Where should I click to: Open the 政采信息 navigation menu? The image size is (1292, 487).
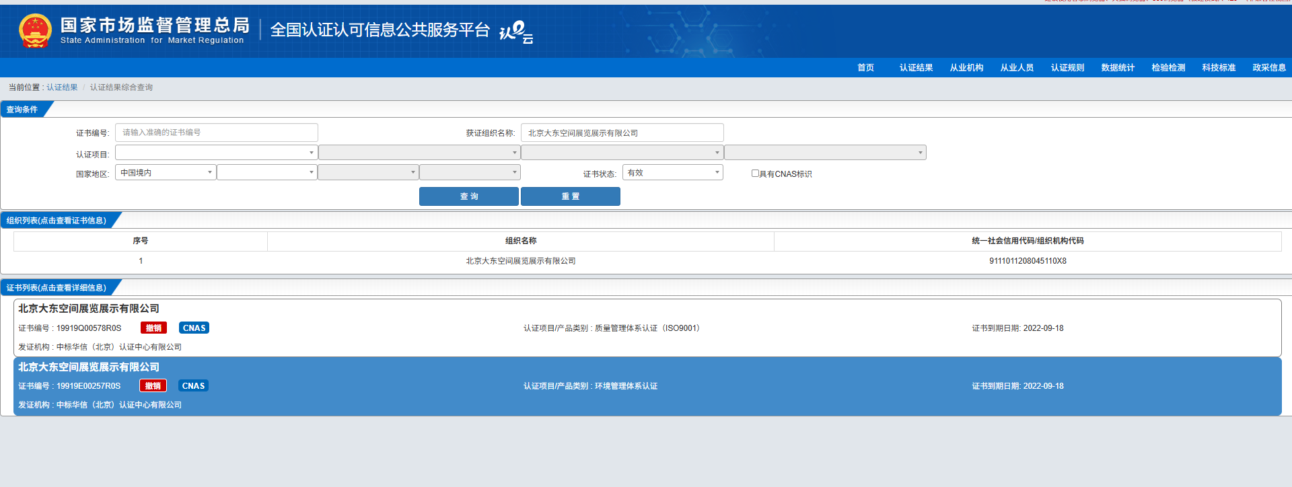[1269, 67]
